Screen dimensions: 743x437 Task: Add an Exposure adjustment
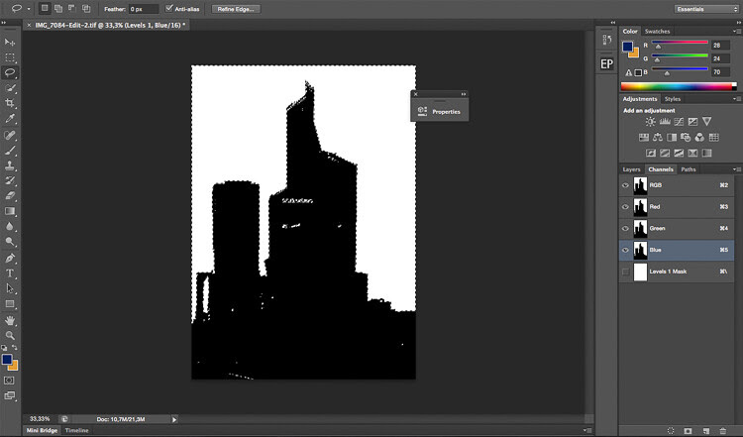(x=692, y=122)
